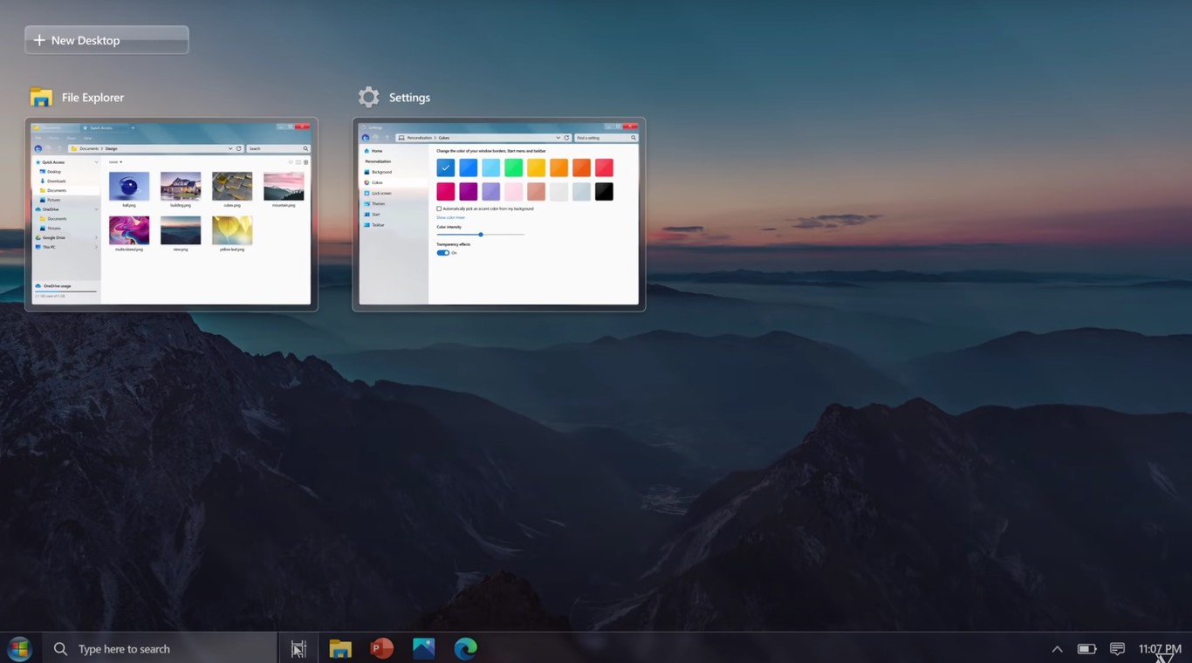Check Automatically pick an accent color
The image size is (1192, 663).
[439, 208]
